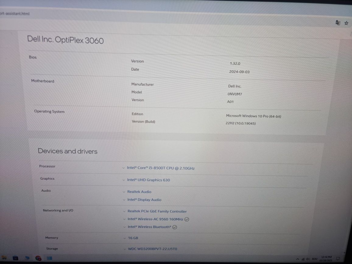Expand the Intel Wireless Bluetooth chevron
Image resolution: width=352 pixels, height=264 pixels.
(124, 227)
